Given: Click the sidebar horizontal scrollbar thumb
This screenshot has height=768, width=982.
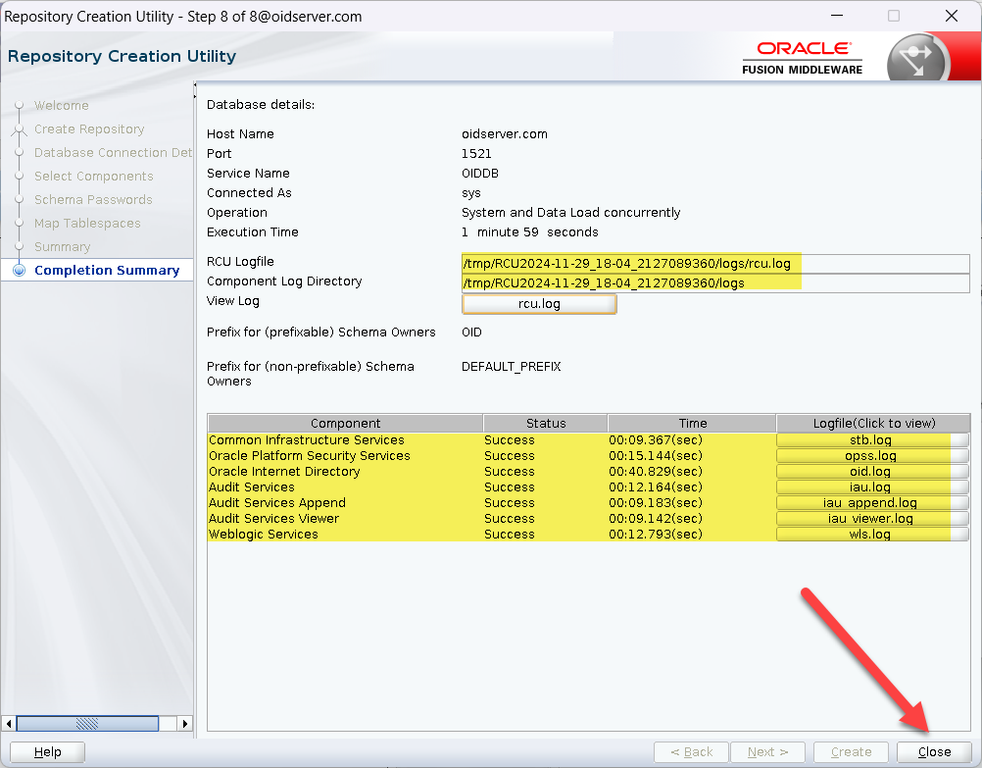Looking at the screenshot, I should coord(87,724).
